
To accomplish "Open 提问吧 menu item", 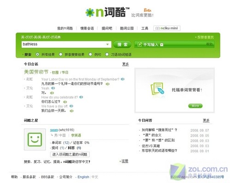I will point(107,28).
